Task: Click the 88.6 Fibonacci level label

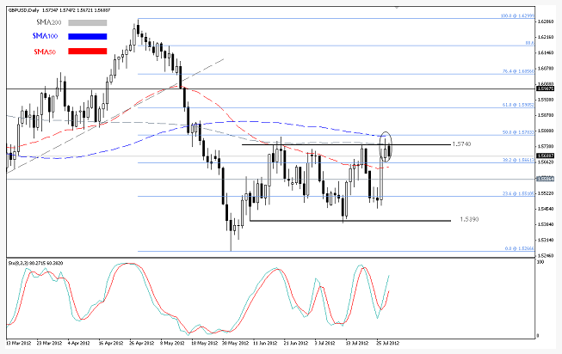Action: 530,43
